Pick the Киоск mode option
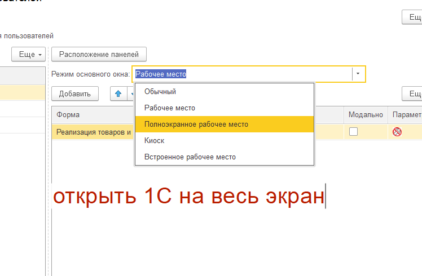The image size is (422, 276). coord(225,141)
